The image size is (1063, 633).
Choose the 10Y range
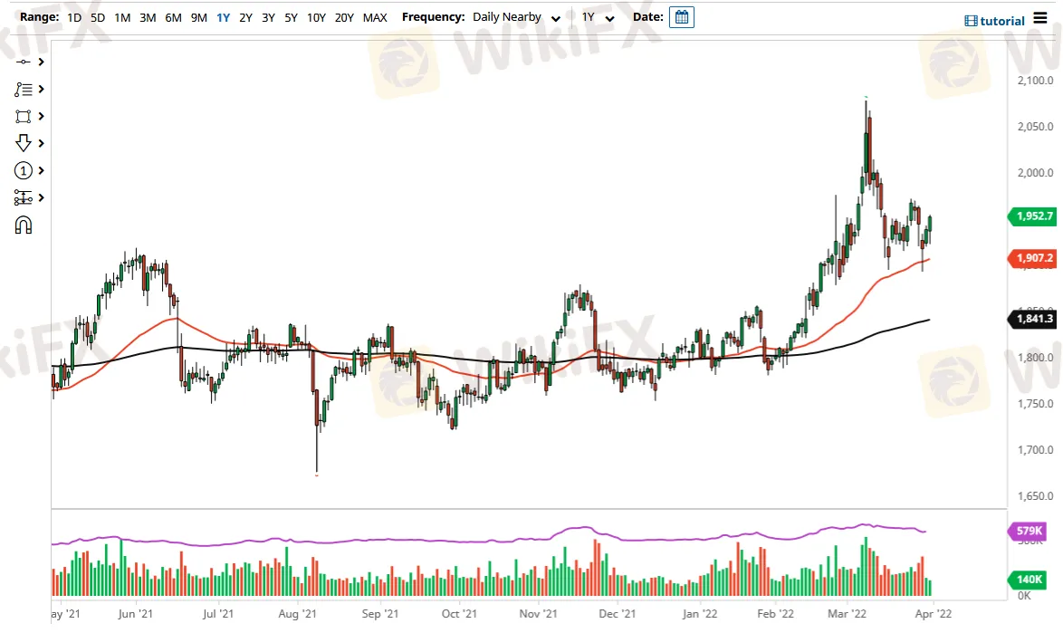(316, 17)
